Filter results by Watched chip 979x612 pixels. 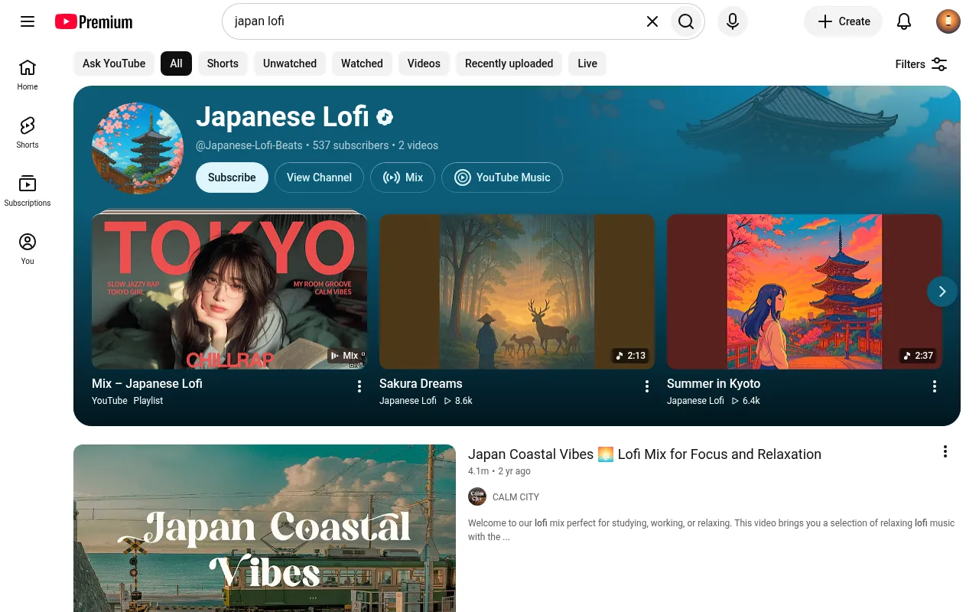pyautogui.click(x=362, y=63)
